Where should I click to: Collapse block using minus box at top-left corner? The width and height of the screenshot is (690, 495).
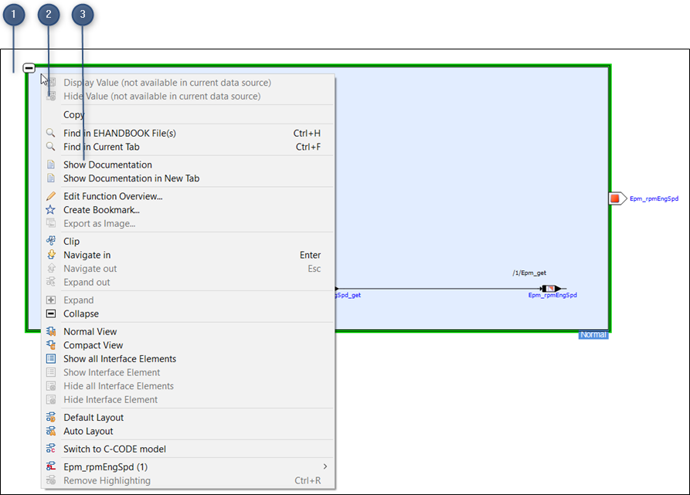tap(29, 68)
